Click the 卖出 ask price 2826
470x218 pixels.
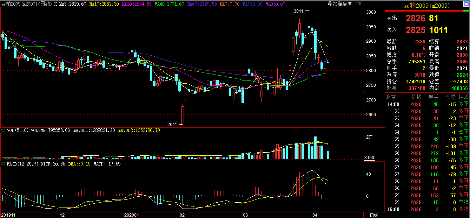coord(416,19)
